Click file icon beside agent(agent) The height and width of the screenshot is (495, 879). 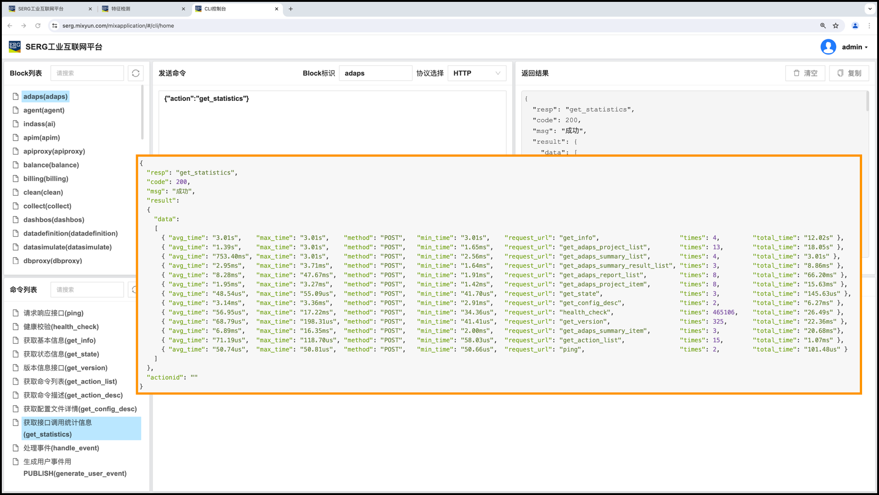[x=16, y=110]
